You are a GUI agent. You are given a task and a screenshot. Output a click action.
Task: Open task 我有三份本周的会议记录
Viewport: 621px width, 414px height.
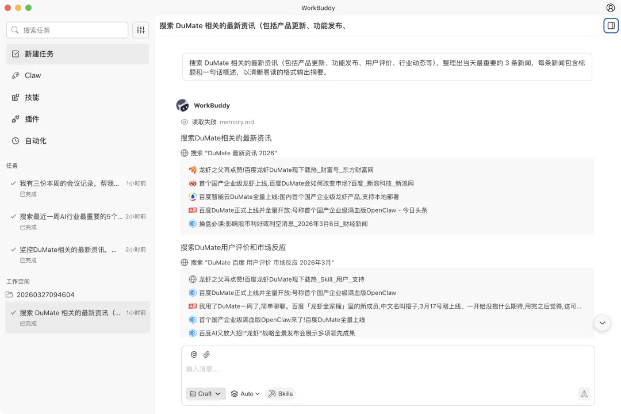(78, 188)
